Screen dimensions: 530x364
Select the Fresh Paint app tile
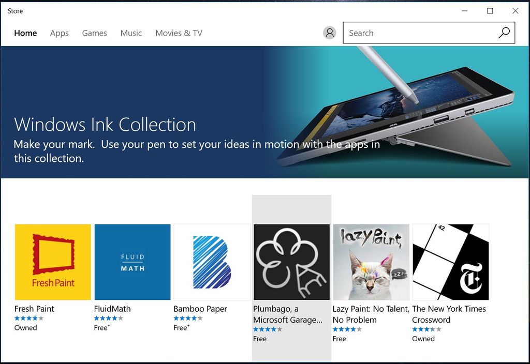pyautogui.click(x=53, y=262)
